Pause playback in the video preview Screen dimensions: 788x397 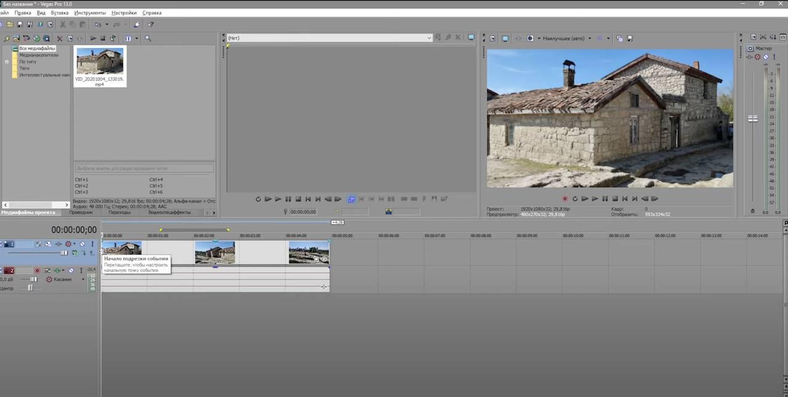point(605,198)
